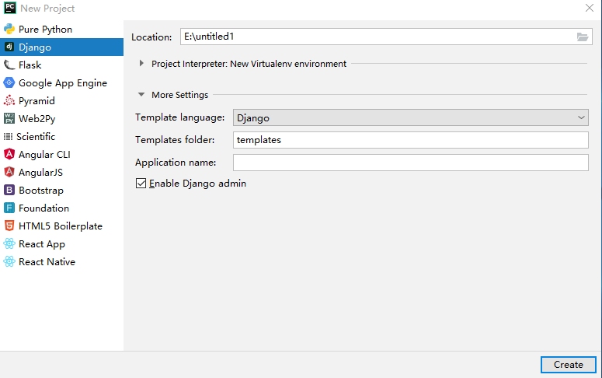Click the 'Application name:' label
602x378 pixels.
tap(176, 163)
